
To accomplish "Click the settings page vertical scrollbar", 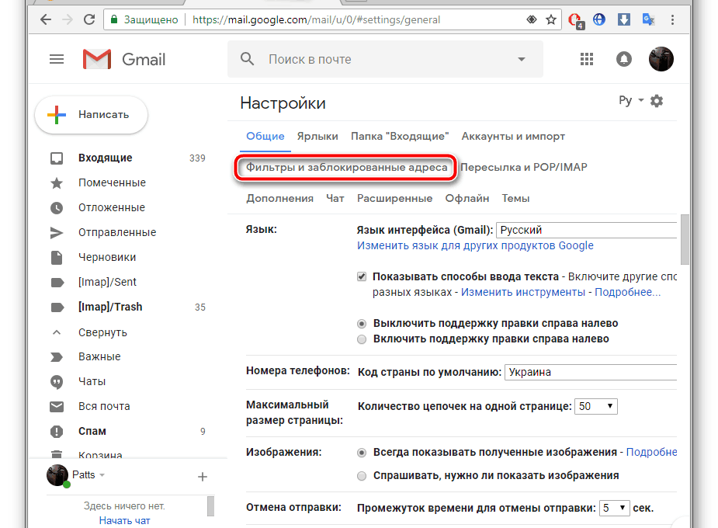I will pyautogui.click(x=685, y=241).
